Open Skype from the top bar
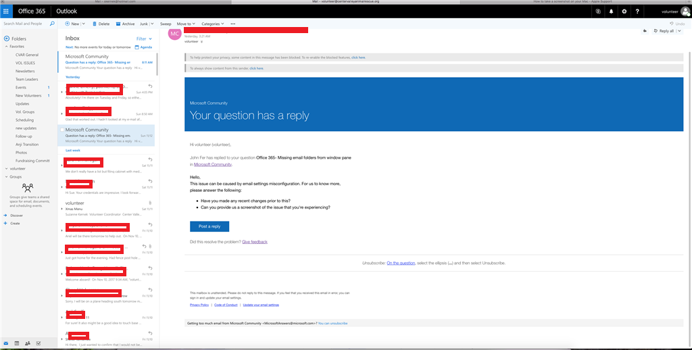The width and height of the screenshot is (692, 350). (x=598, y=11)
